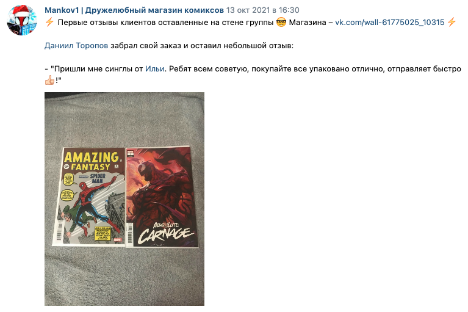
Task: Open the Mankov1 Дружелюбный магазин комиксов group page
Action: tap(134, 10)
